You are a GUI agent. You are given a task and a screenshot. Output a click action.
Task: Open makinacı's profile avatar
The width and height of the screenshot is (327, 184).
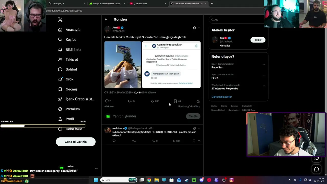[108, 130]
